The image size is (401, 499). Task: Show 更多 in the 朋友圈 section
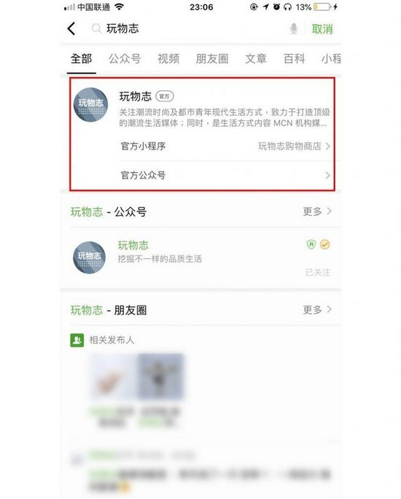pyautogui.click(x=317, y=309)
